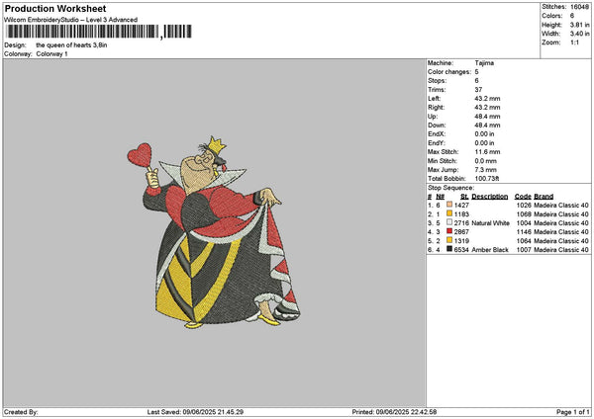
Task: Click thread code '1068'
Action: (524, 214)
